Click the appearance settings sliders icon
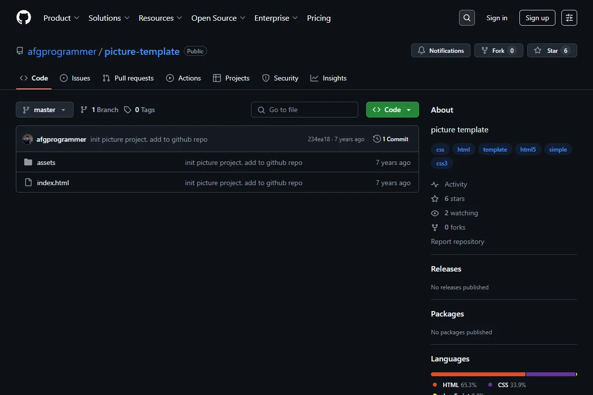Image resolution: width=593 pixels, height=395 pixels. click(569, 18)
